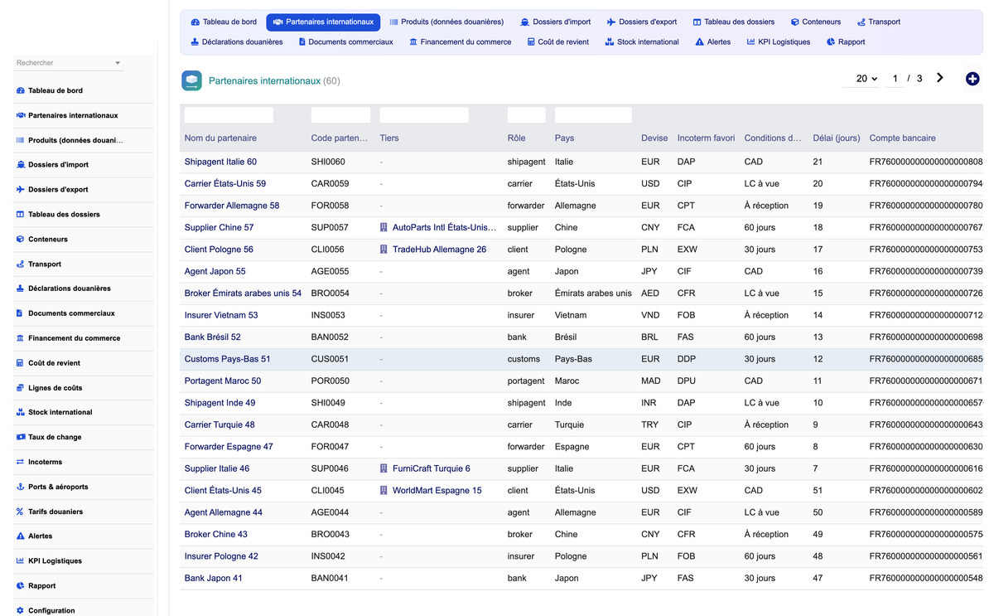
Task: Open the Rapport top tab
Action: [x=846, y=42]
